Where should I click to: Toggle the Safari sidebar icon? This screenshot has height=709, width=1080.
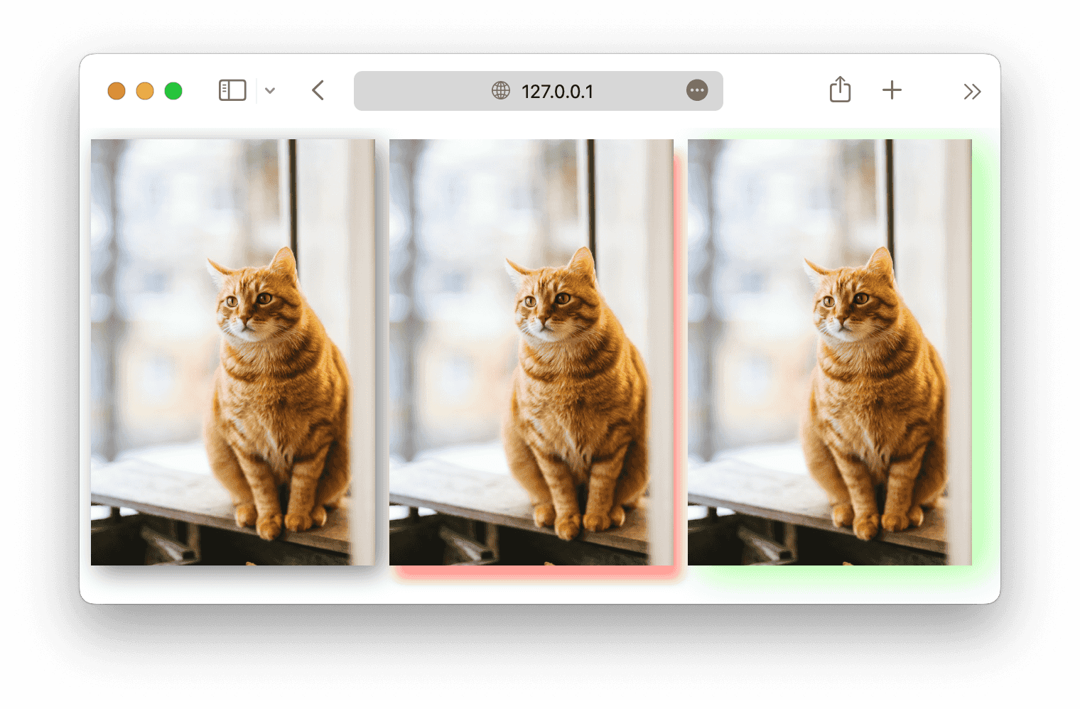click(x=232, y=90)
